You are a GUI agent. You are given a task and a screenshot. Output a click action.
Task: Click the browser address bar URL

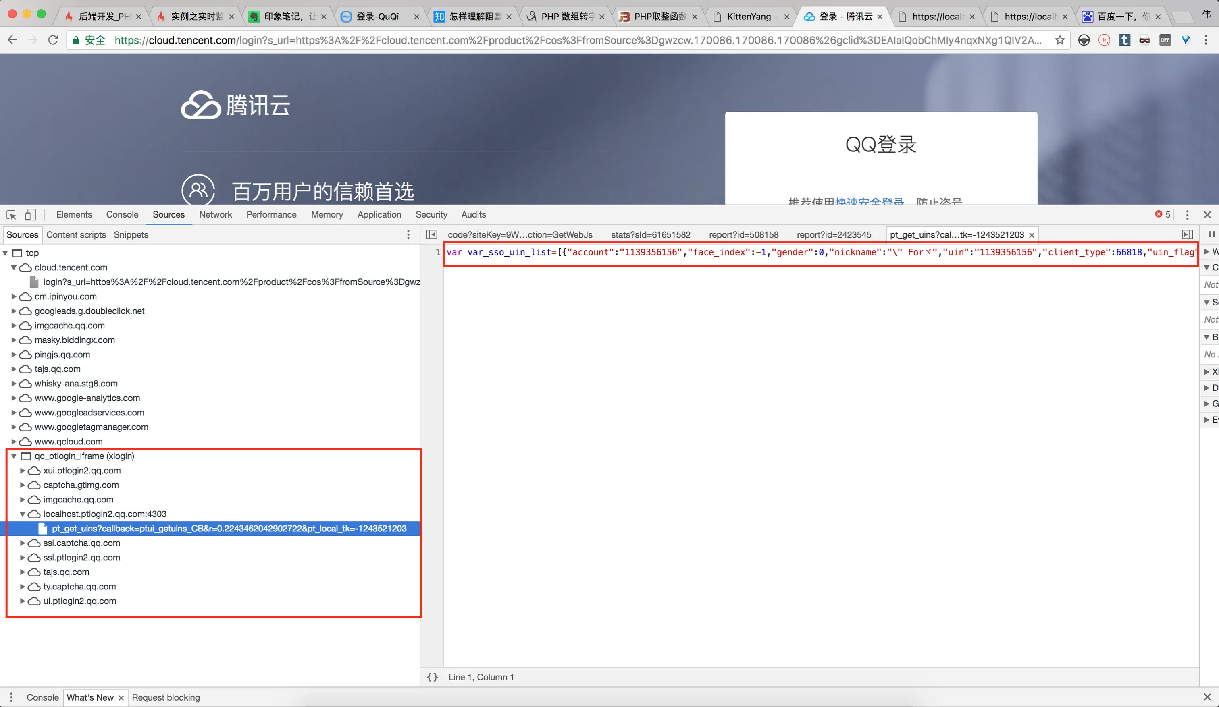[x=576, y=40]
